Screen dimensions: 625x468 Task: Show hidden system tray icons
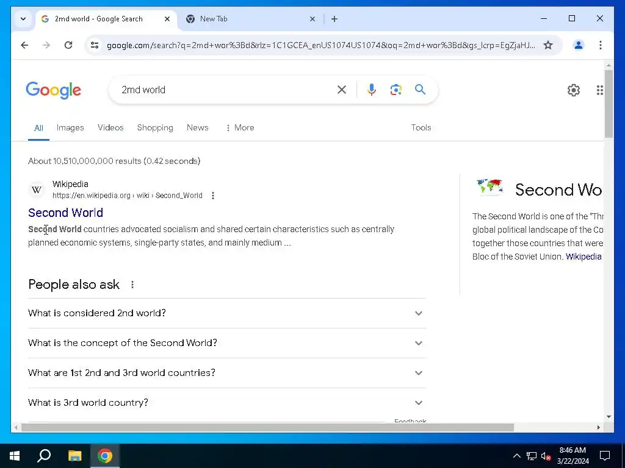point(516,456)
